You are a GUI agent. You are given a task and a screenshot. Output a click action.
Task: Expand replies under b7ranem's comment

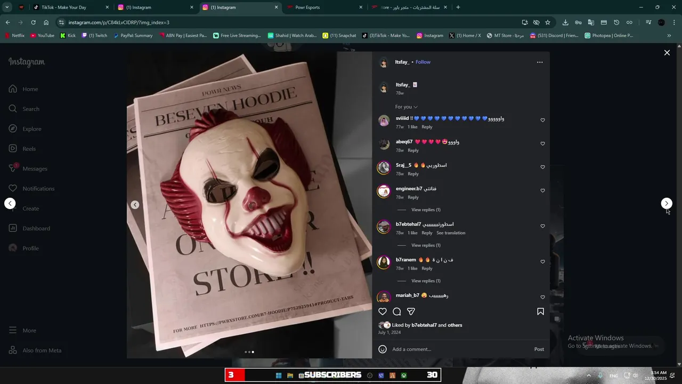(426, 281)
